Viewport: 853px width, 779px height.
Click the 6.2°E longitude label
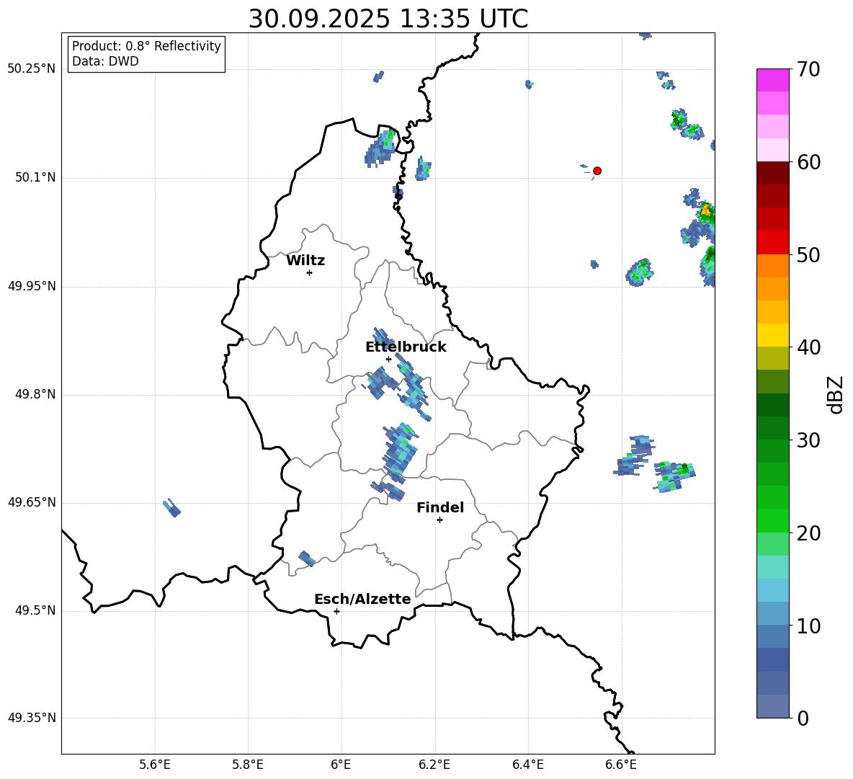tap(434, 765)
